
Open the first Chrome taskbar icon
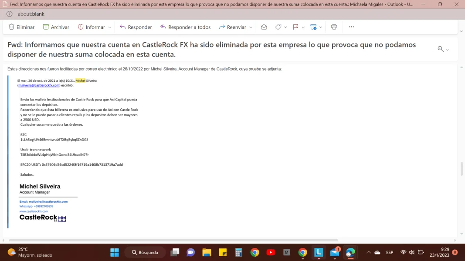tap(255, 252)
